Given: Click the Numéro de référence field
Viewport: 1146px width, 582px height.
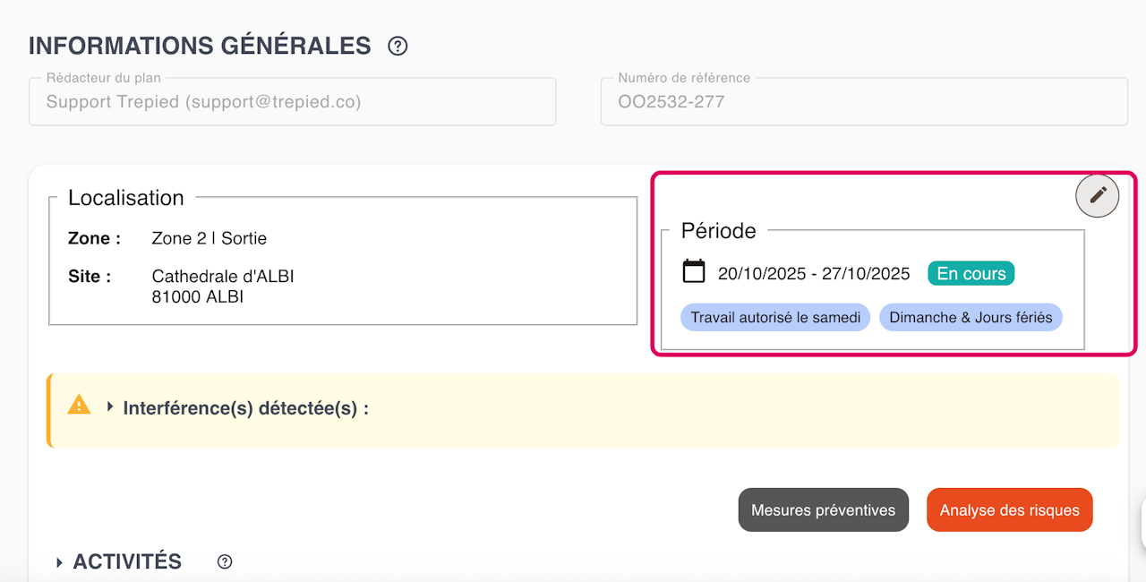Looking at the screenshot, I should point(863,102).
